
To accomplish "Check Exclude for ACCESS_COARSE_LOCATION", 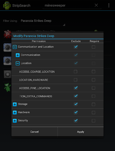I will [x=76, y=72].
